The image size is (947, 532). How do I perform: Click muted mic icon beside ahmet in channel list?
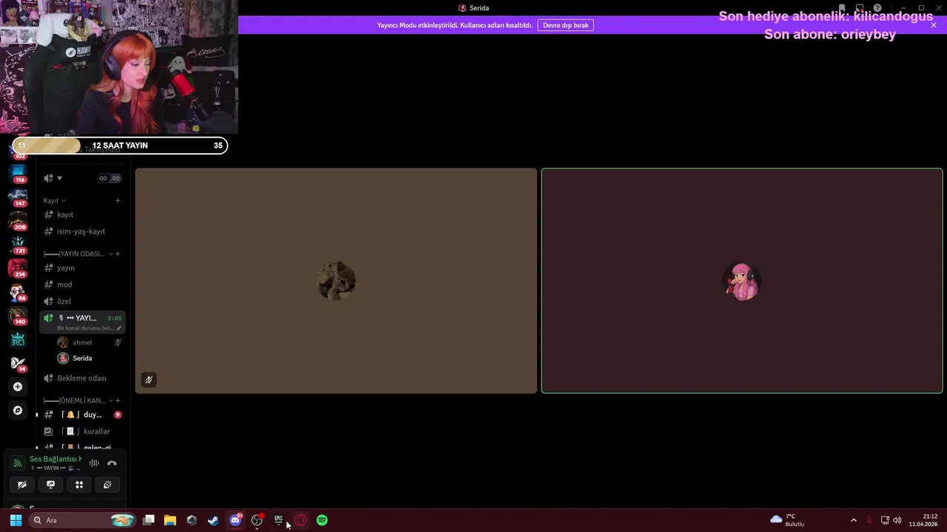click(x=118, y=343)
